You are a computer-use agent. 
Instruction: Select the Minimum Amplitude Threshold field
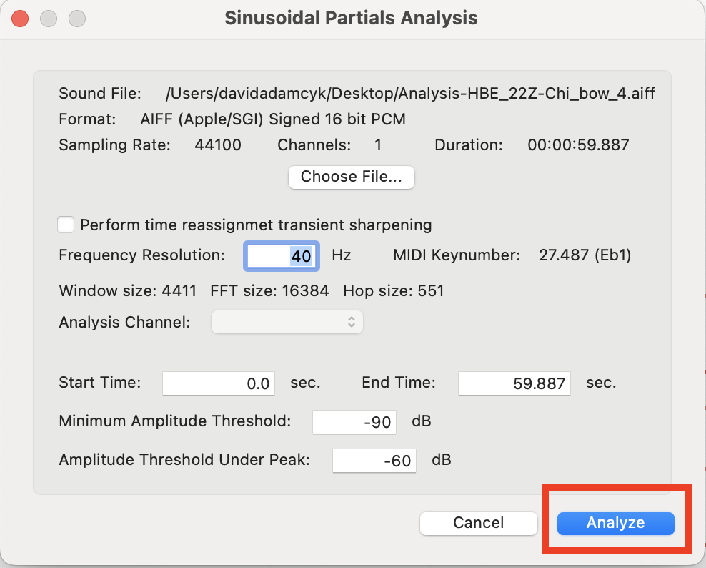click(x=353, y=422)
